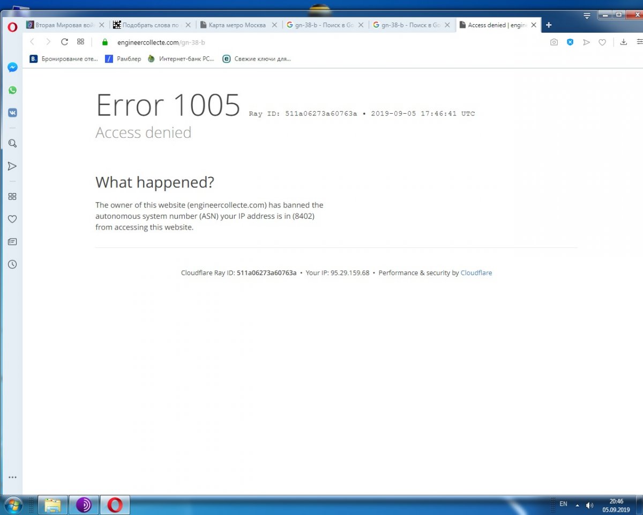The width and height of the screenshot is (643, 515).
Task: Open Easy Setup settings icon
Action: click(x=639, y=42)
